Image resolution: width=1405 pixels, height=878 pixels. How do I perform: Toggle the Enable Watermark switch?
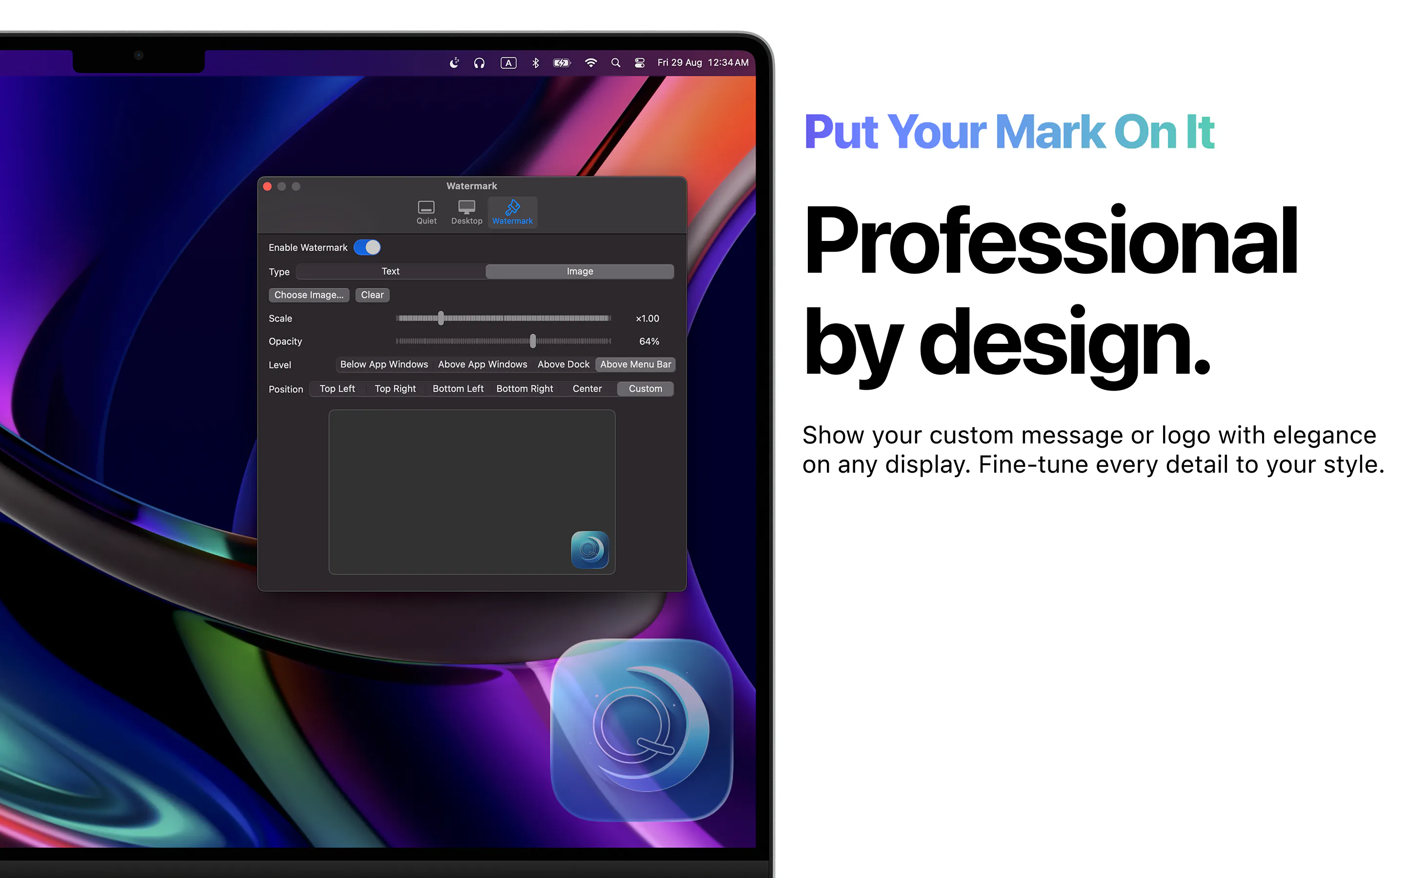click(x=367, y=247)
